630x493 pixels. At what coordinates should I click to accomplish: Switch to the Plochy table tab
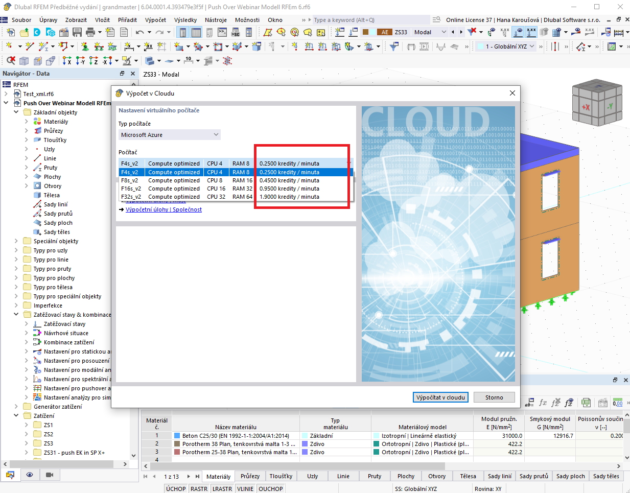point(406,476)
